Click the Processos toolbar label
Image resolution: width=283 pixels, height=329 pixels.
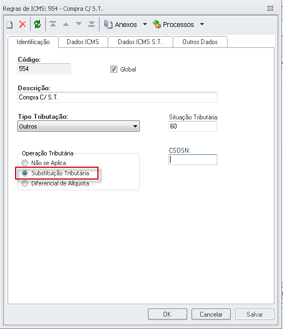[179, 25]
